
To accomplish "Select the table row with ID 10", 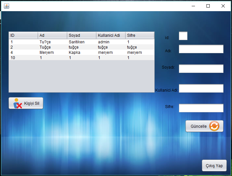I will (x=81, y=58).
